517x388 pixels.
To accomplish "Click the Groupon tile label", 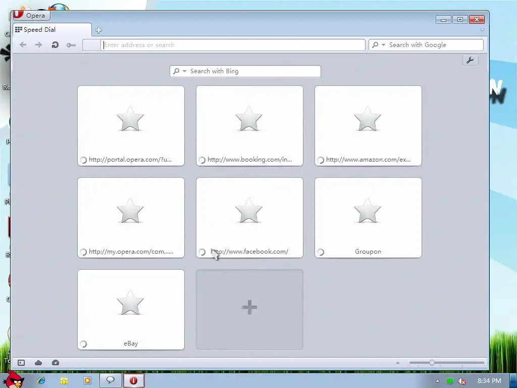I will 368,252.
